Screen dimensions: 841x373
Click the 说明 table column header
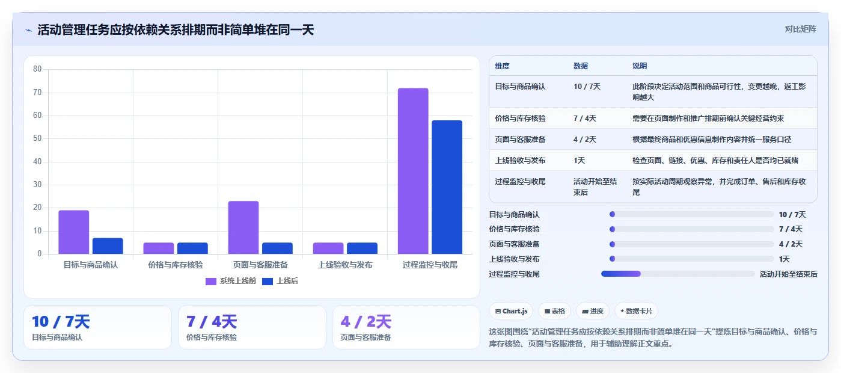[x=640, y=66]
